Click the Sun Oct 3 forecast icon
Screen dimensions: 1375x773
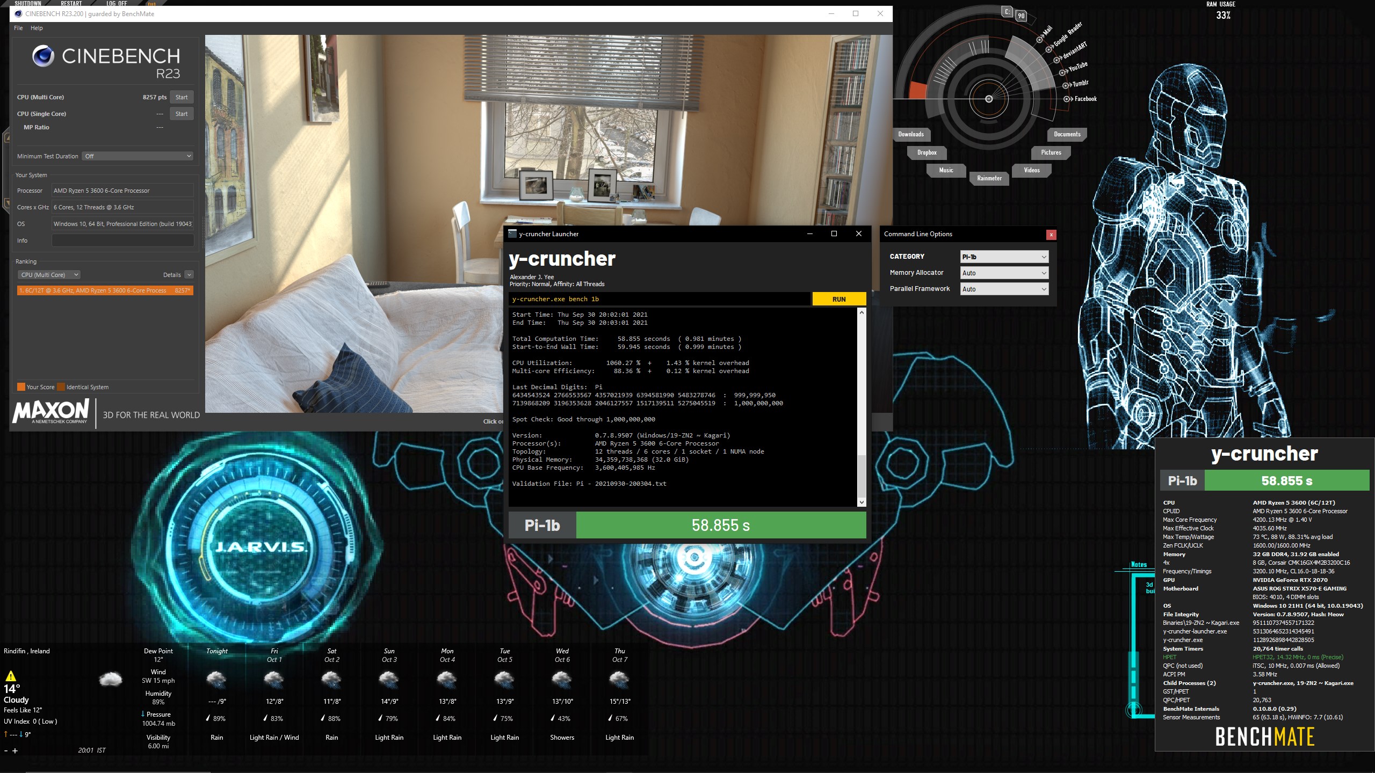pos(389,680)
